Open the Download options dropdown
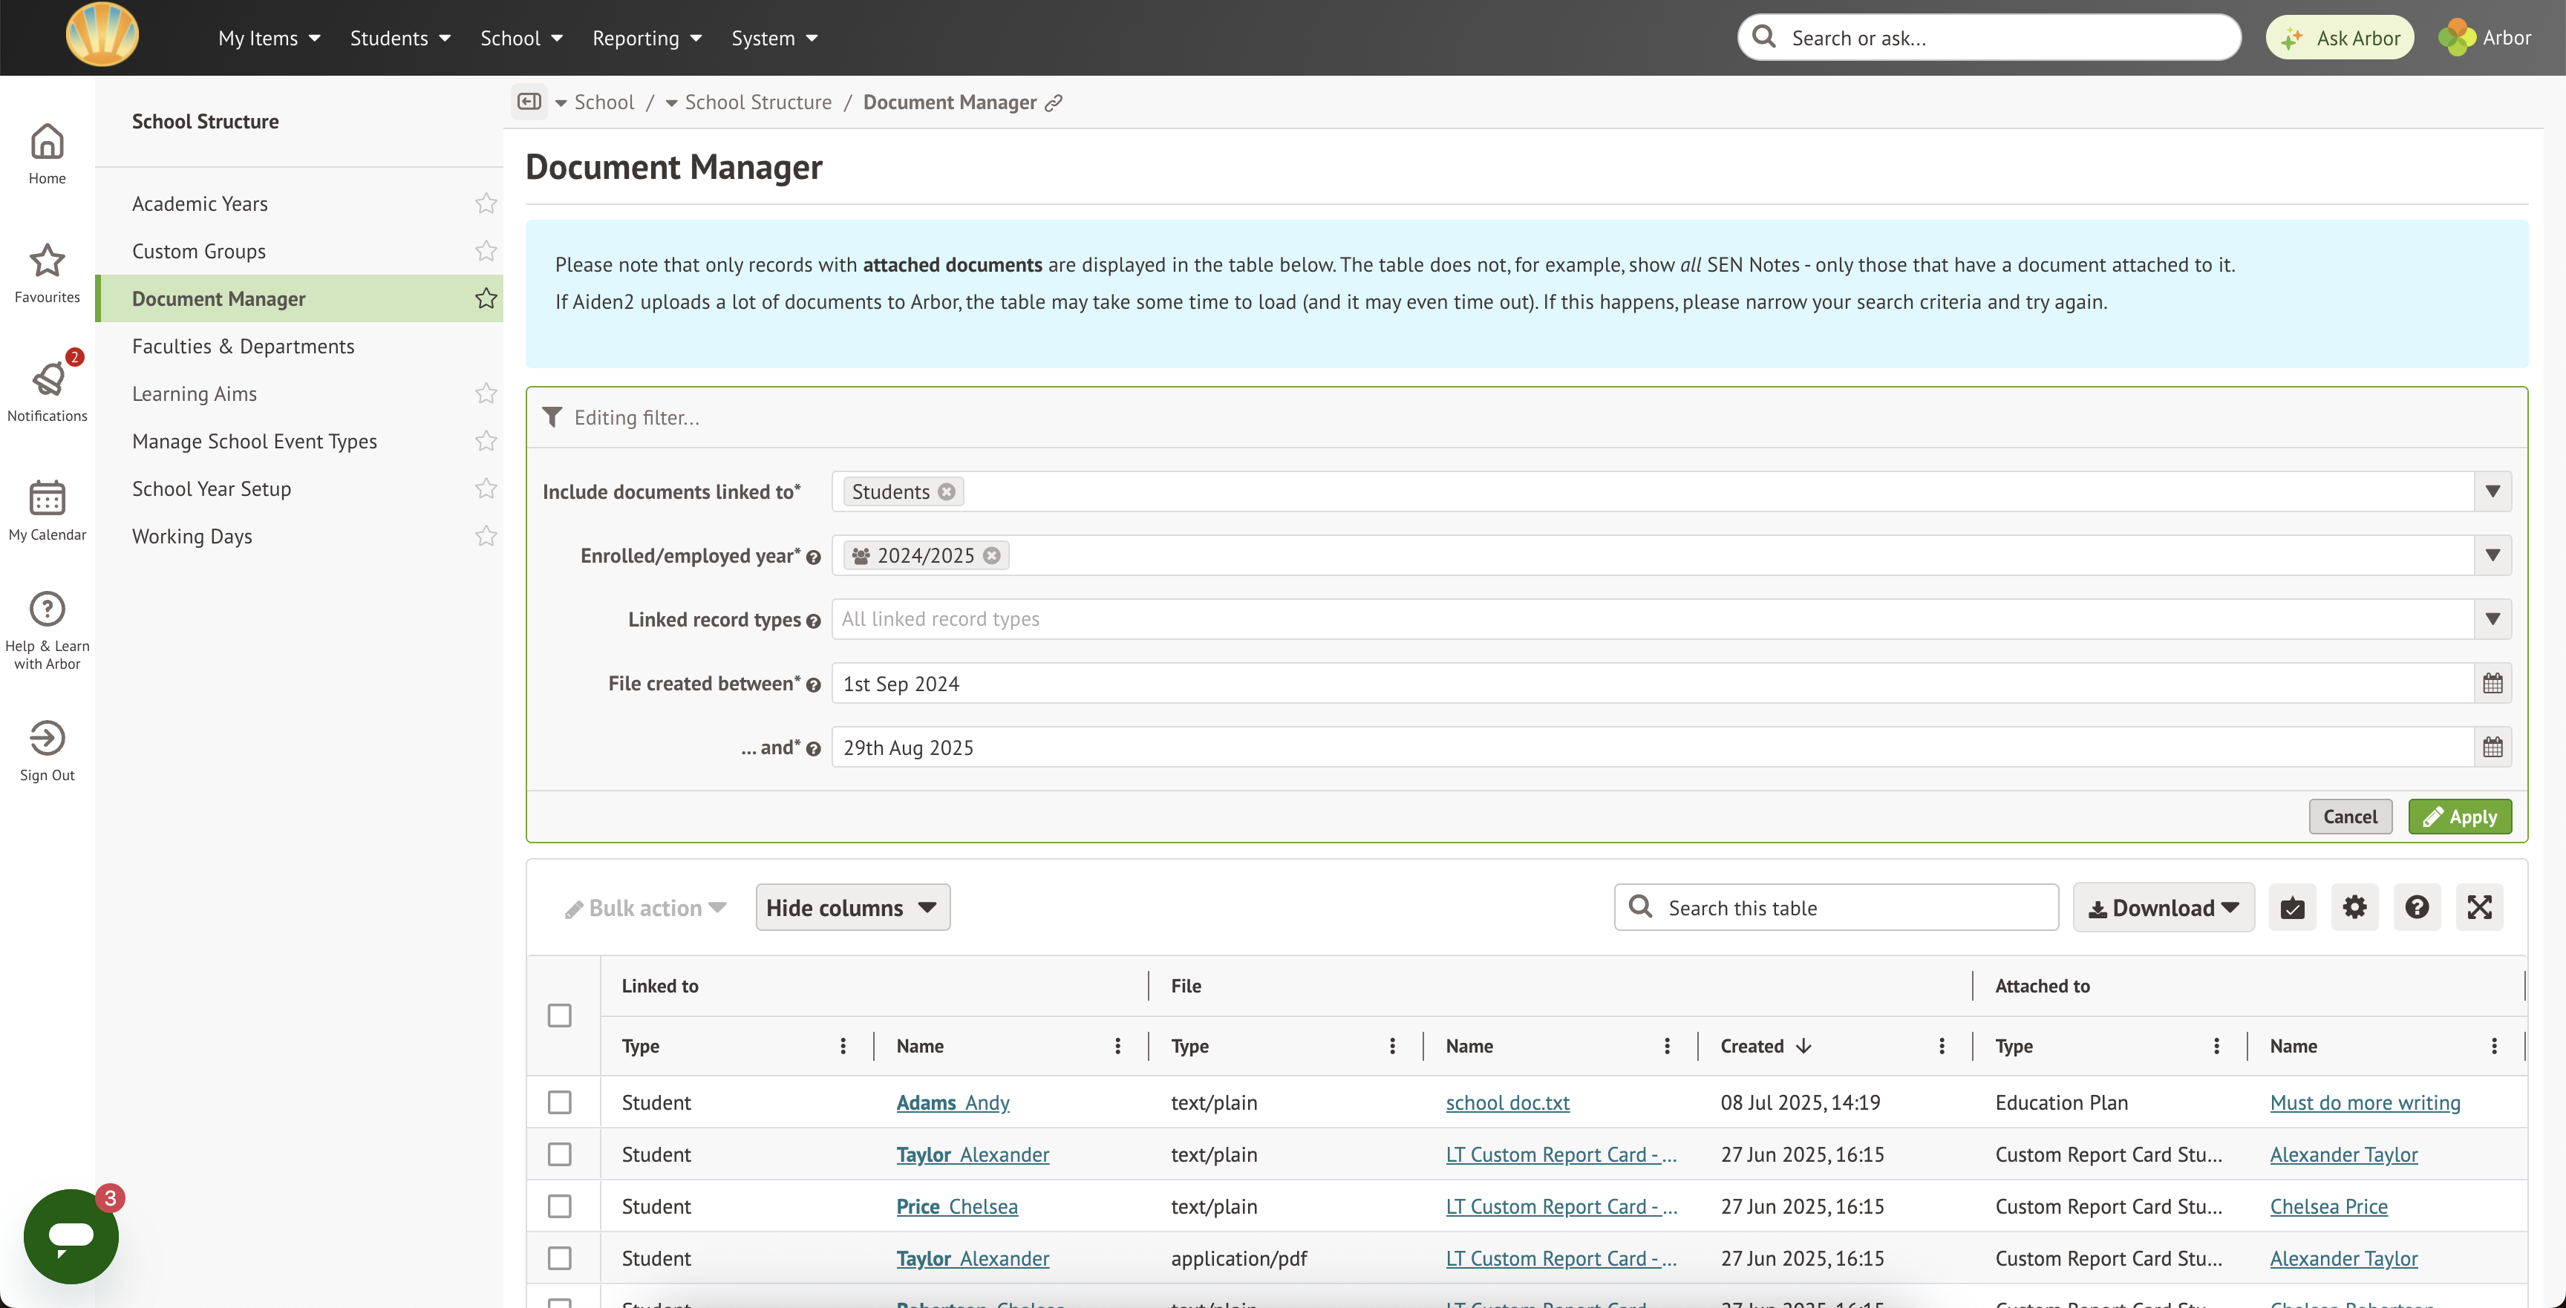The height and width of the screenshot is (1308, 2566). click(2163, 908)
